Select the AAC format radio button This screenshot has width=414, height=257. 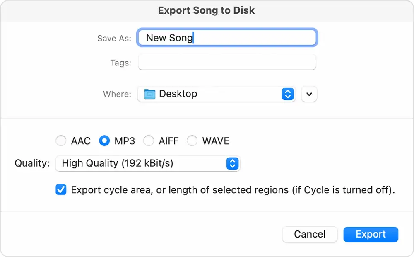pos(61,141)
